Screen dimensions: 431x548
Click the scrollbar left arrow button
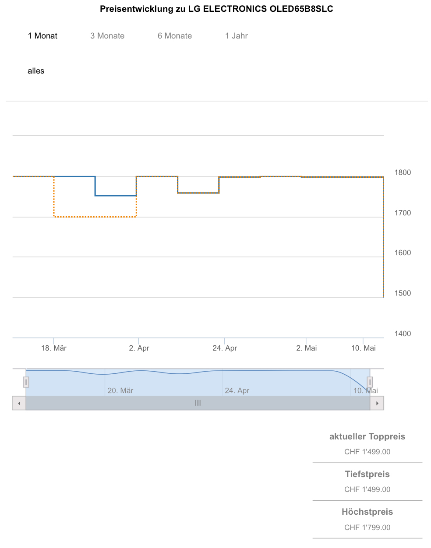[19, 403]
